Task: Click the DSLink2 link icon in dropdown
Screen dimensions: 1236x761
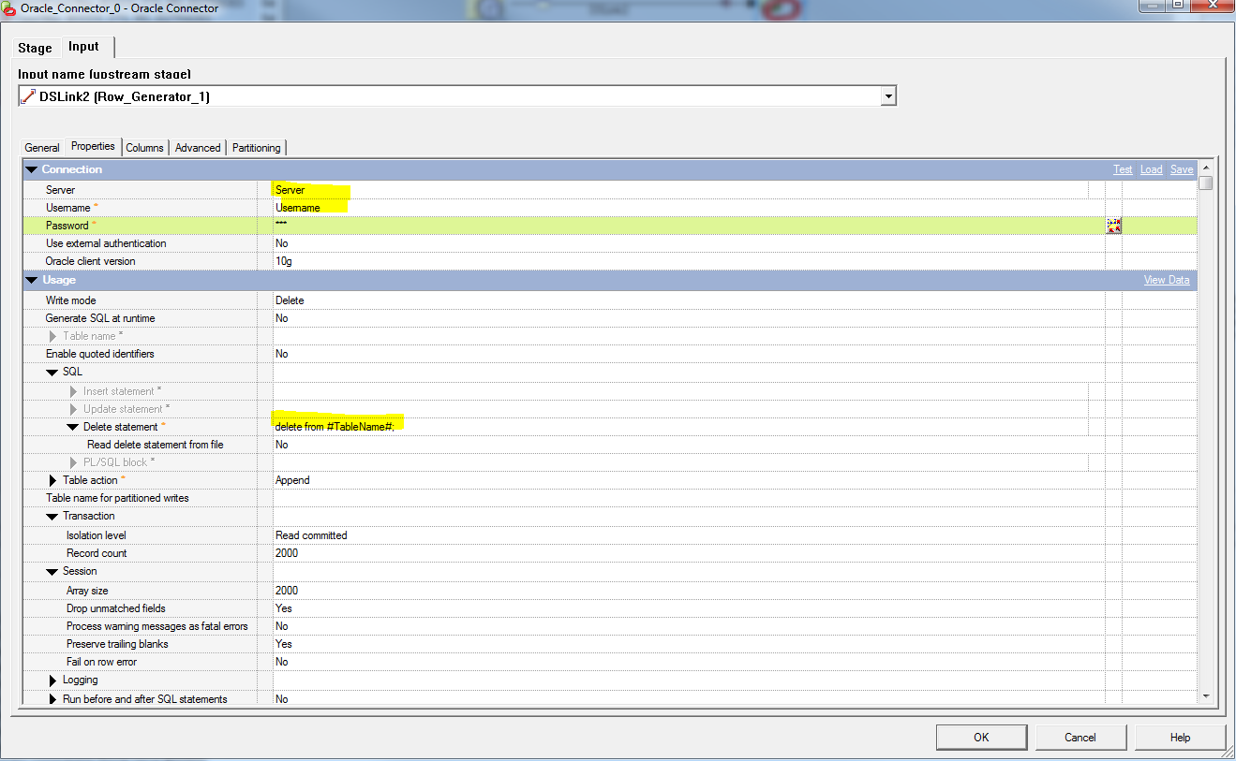Action: pos(29,96)
